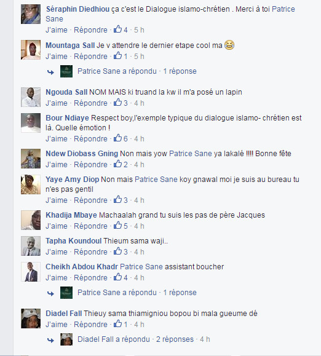Click thumbs-up icon on Ngouda Sall's comment
This screenshot has height=356, width=321.
pos(117,103)
